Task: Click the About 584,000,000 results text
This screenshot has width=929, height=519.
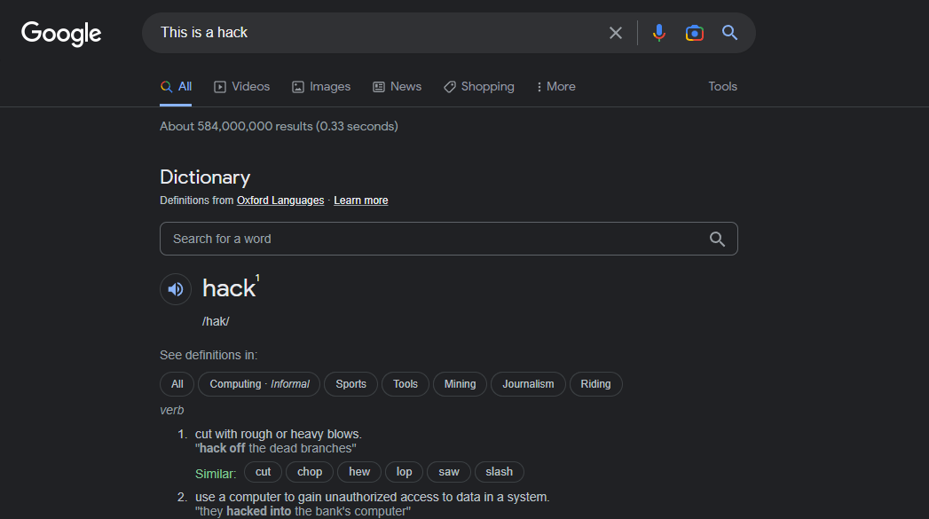Action: (x=279, y=126)
